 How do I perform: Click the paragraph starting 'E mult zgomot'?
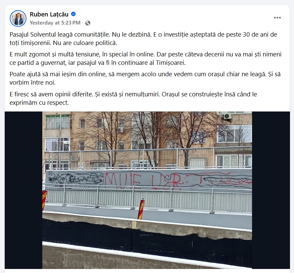(146, 58)
